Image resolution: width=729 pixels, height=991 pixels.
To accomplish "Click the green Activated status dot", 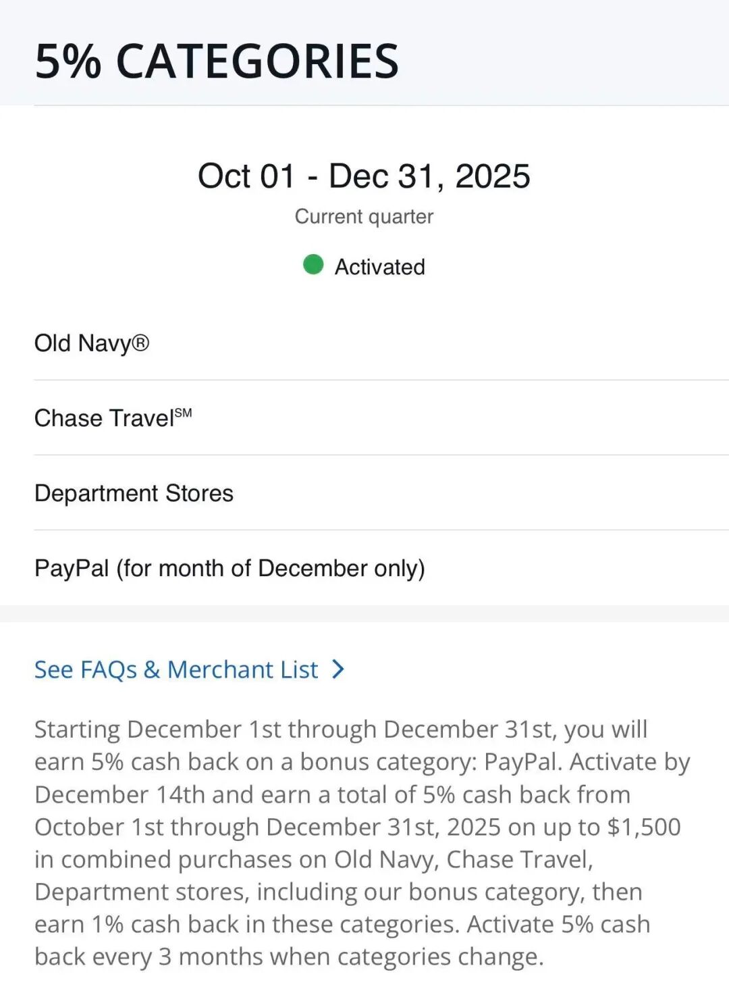I will coord(313,265).
